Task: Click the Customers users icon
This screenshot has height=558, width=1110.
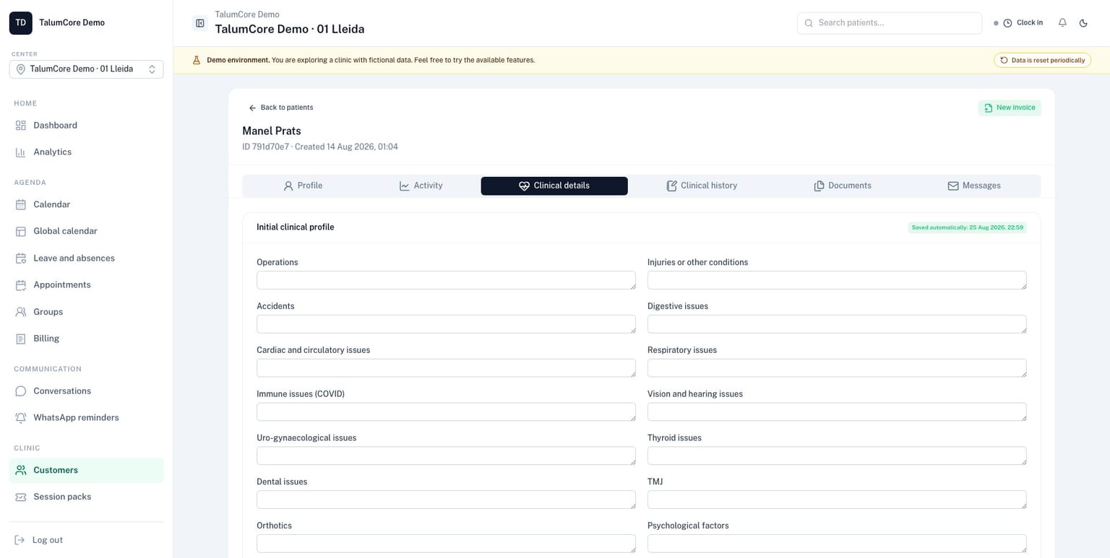Action: (x=21, y=470)
